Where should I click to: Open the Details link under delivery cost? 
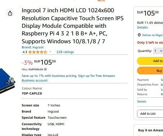[142, 27]
